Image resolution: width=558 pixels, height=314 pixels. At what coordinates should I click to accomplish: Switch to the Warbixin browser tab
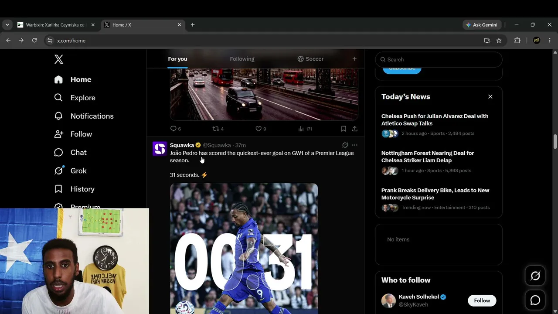coord(56,25)
